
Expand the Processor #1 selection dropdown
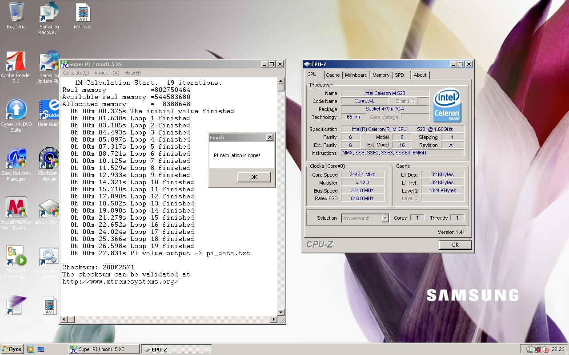[385, 218]
